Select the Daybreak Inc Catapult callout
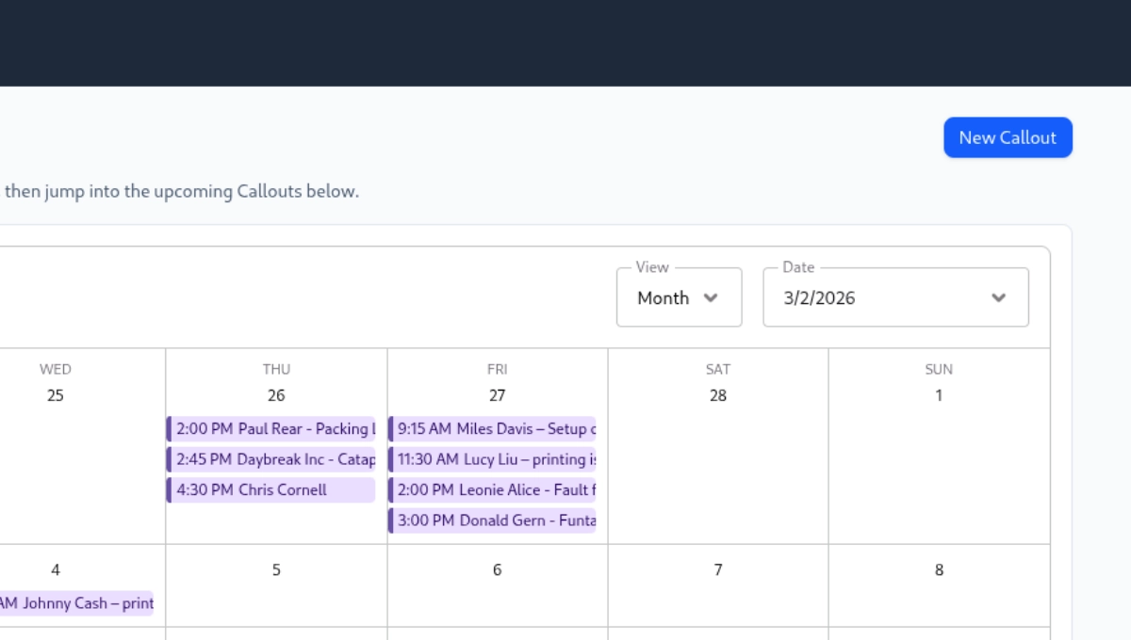The height and width of the screenshot is (640, 1131). (x=271, y=459)
